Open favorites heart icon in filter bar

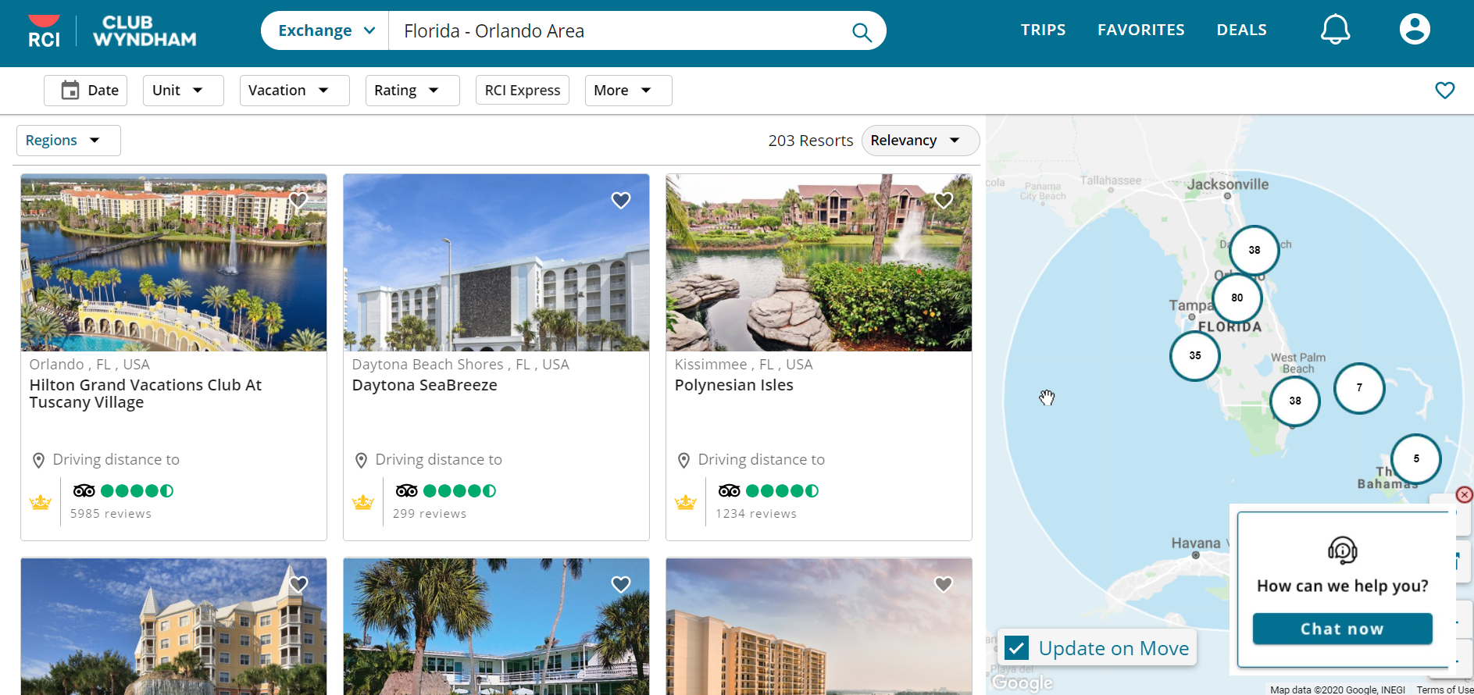(1445, 91)
